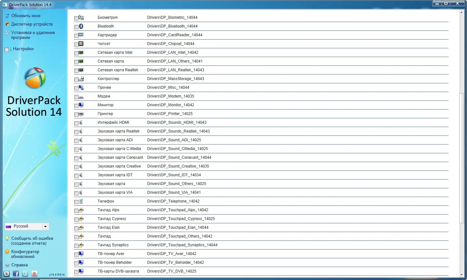467x280 pixels.
Task: Open the VK social link icon
Action: (x=6, y=274)
